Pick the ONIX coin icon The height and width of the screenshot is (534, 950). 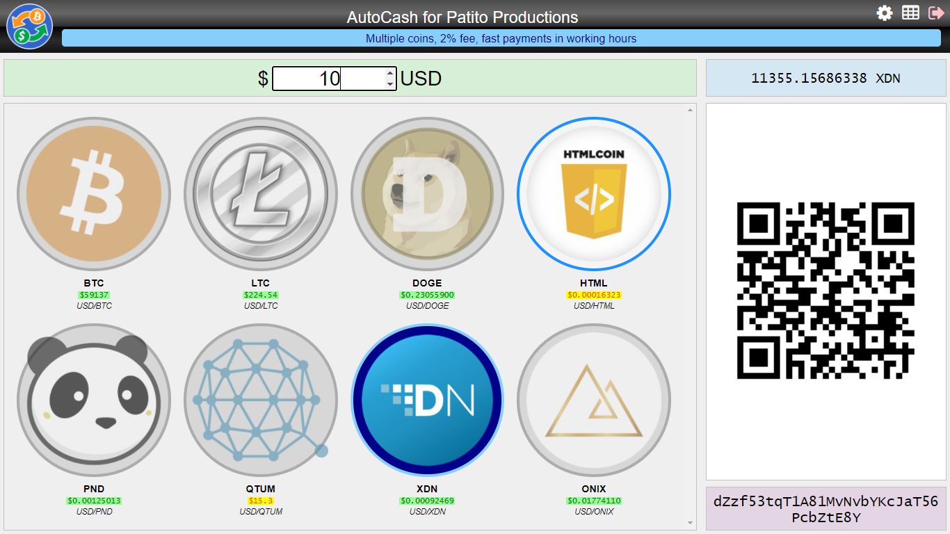click(594, 400)
